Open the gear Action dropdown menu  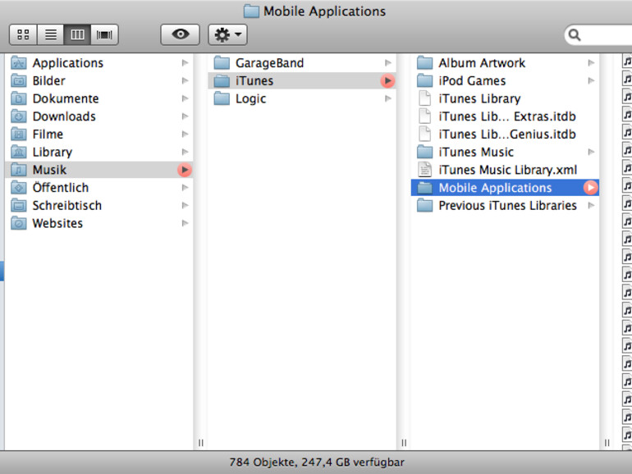coord(227,34)
